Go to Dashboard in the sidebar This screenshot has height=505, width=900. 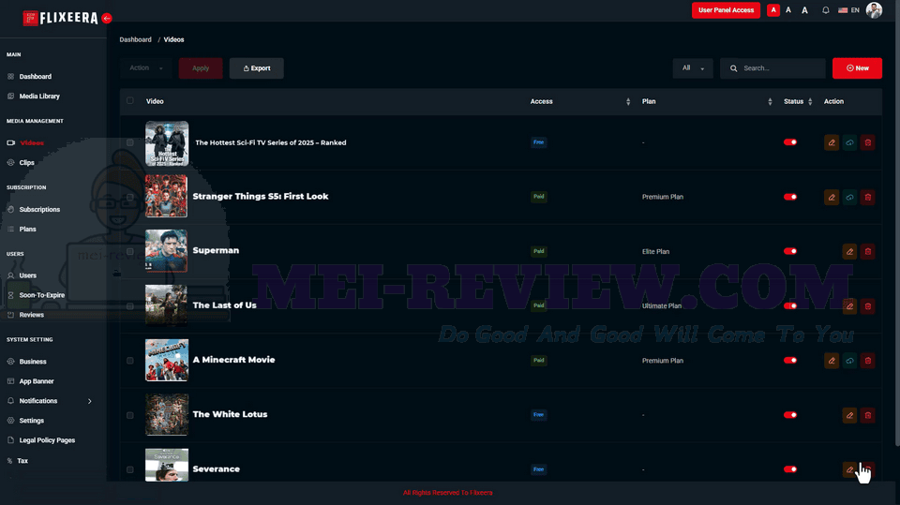(35, 76)
